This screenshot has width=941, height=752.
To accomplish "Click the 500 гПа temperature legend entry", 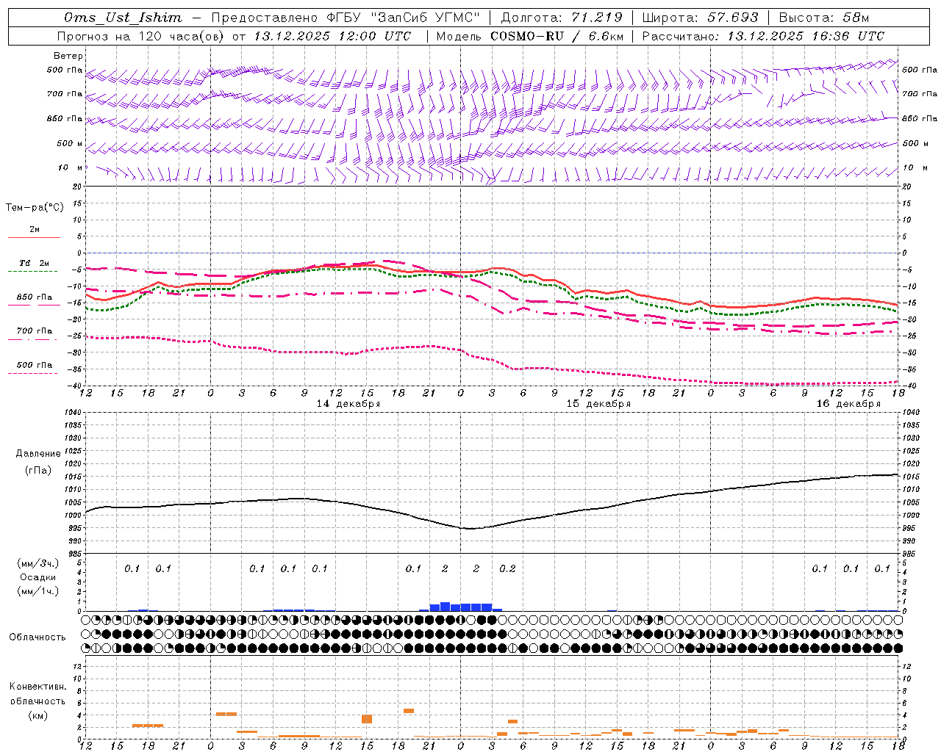I will [x=35, y=365].
